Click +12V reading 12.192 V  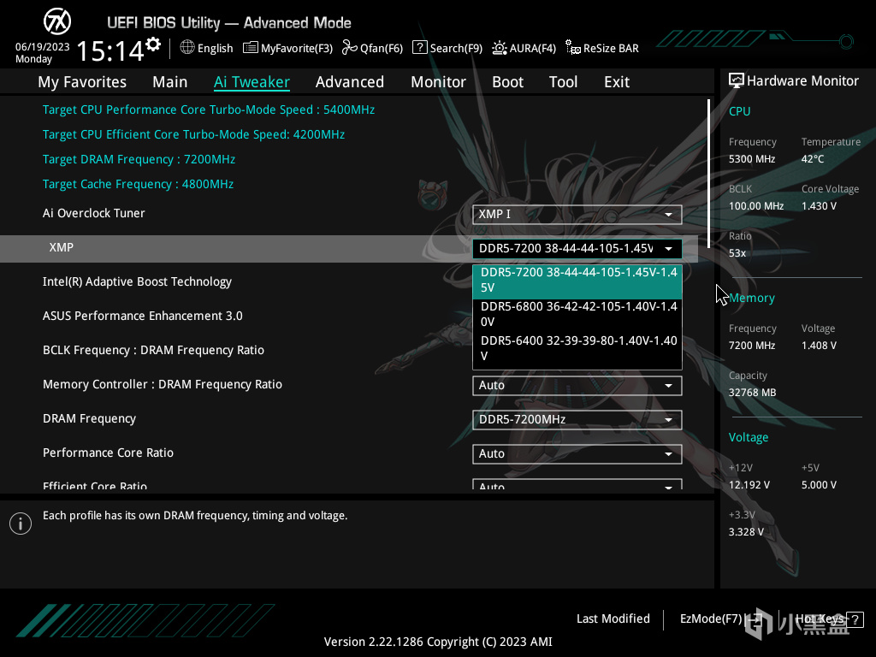749,484
